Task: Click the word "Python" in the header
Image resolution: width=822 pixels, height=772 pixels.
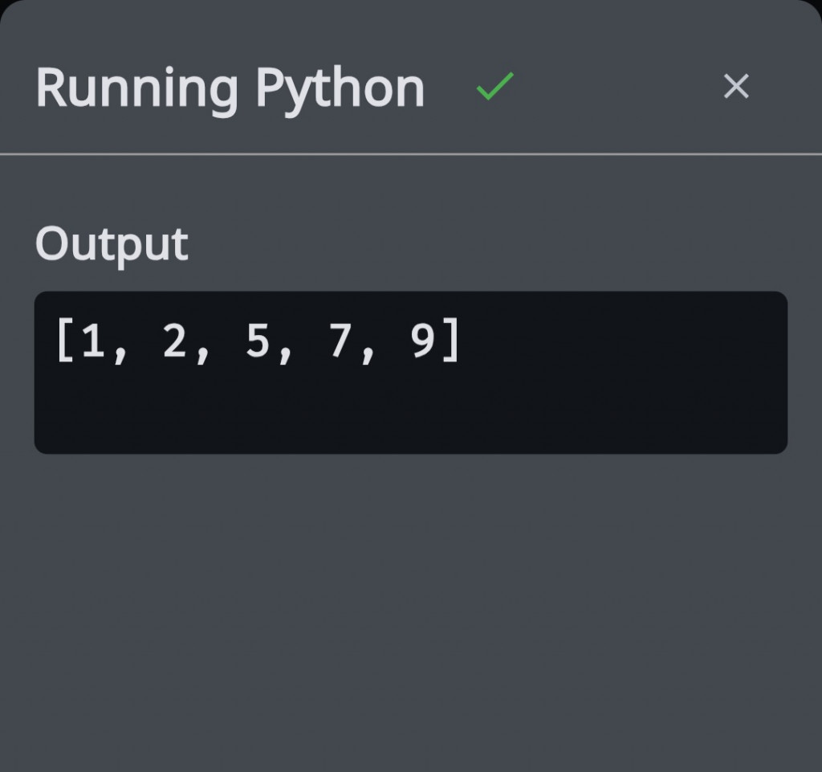Action: coord(340,90)
